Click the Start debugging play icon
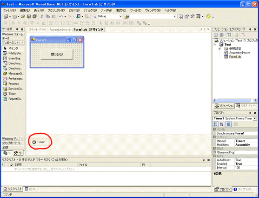This screenshot has width=259, height=198. [95, 17]
